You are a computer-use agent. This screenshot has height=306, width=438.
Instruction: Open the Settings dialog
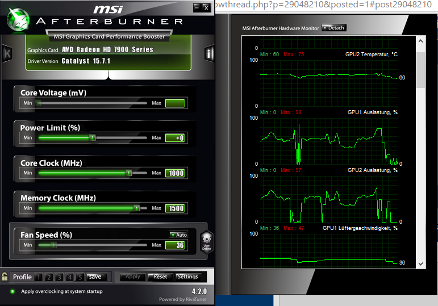click(187, 276)
